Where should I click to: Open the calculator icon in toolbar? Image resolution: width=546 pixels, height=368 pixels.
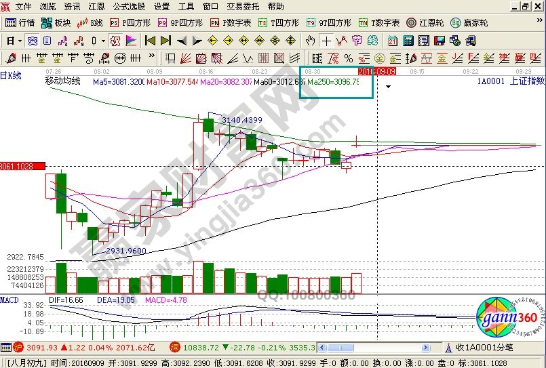(408, 40)
